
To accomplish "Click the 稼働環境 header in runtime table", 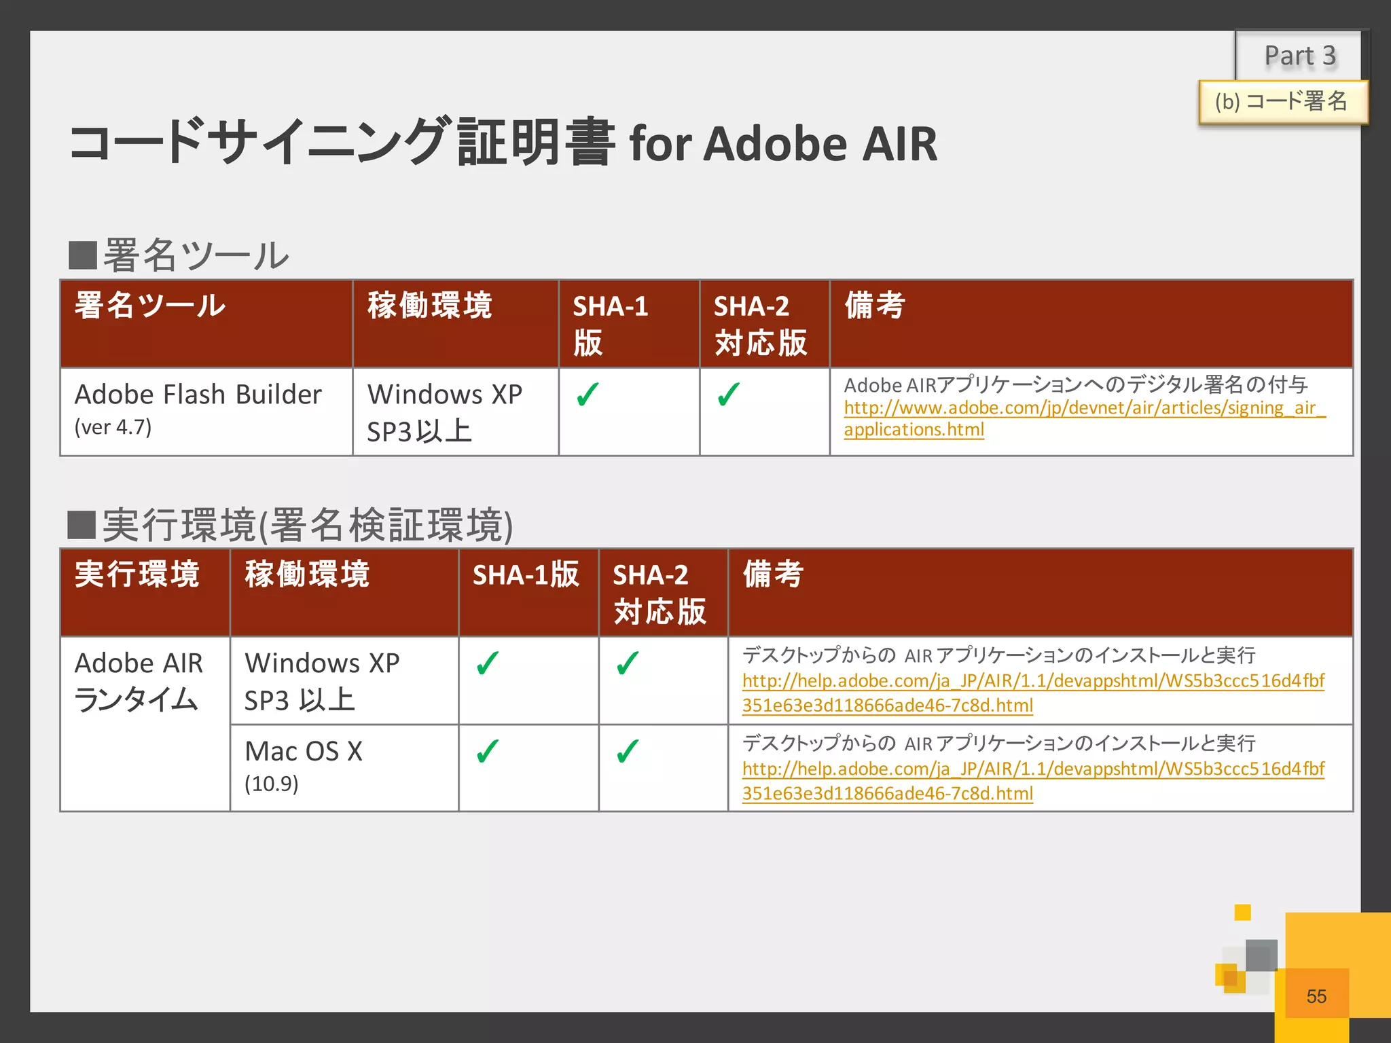I will tap(344, 593).
